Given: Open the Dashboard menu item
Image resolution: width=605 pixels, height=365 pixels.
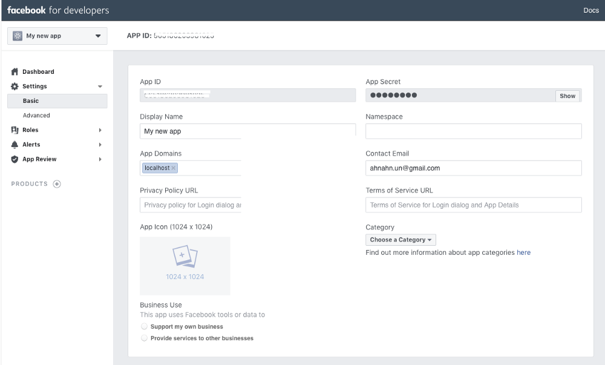Looking at the screenshot, I should coord(38,72).
